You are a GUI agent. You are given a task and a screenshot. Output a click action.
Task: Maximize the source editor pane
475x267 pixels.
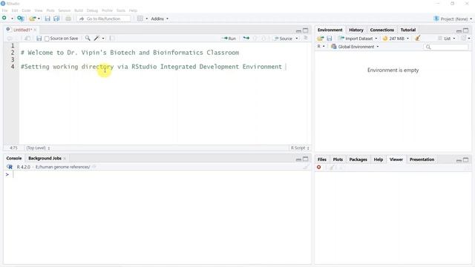tap(306, 30)
